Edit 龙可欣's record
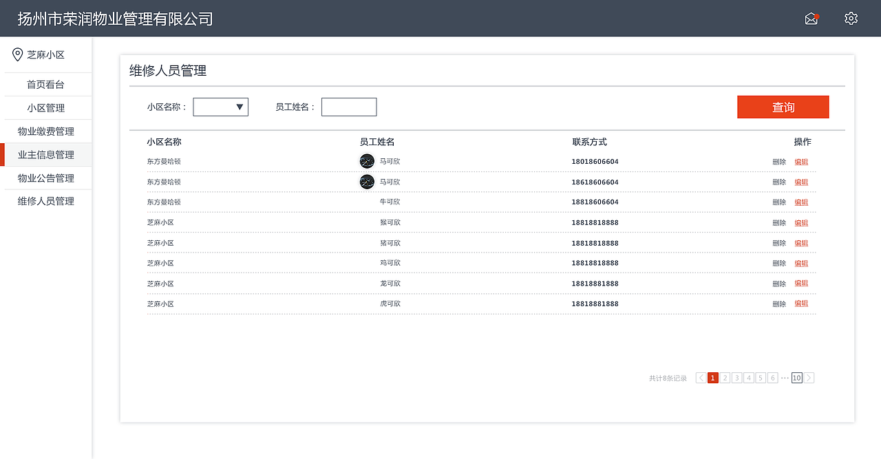881x459 pixels. [x=801, y=284]
